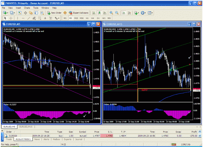Open the Mailbox tab in Terminal
Image resolution: width=203 pixels, height=147 pixels.
(x=57, y=139)
